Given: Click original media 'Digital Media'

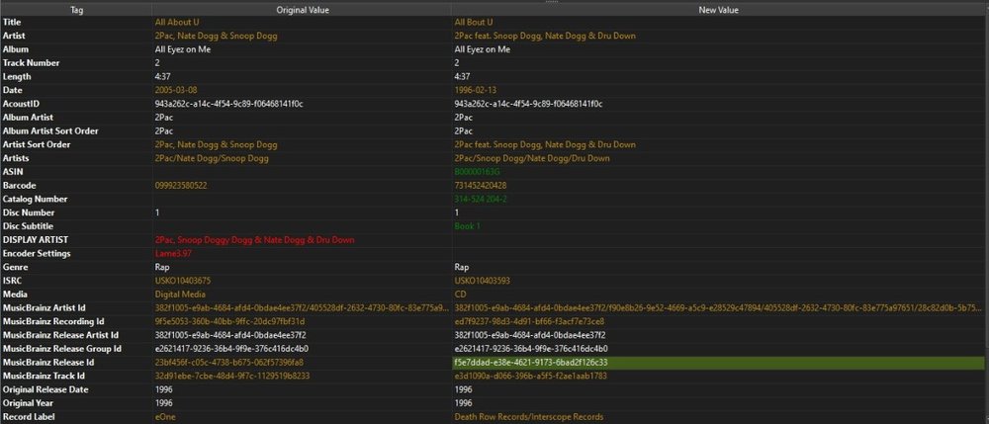Looking at the screenshot, I should (180, 295).
